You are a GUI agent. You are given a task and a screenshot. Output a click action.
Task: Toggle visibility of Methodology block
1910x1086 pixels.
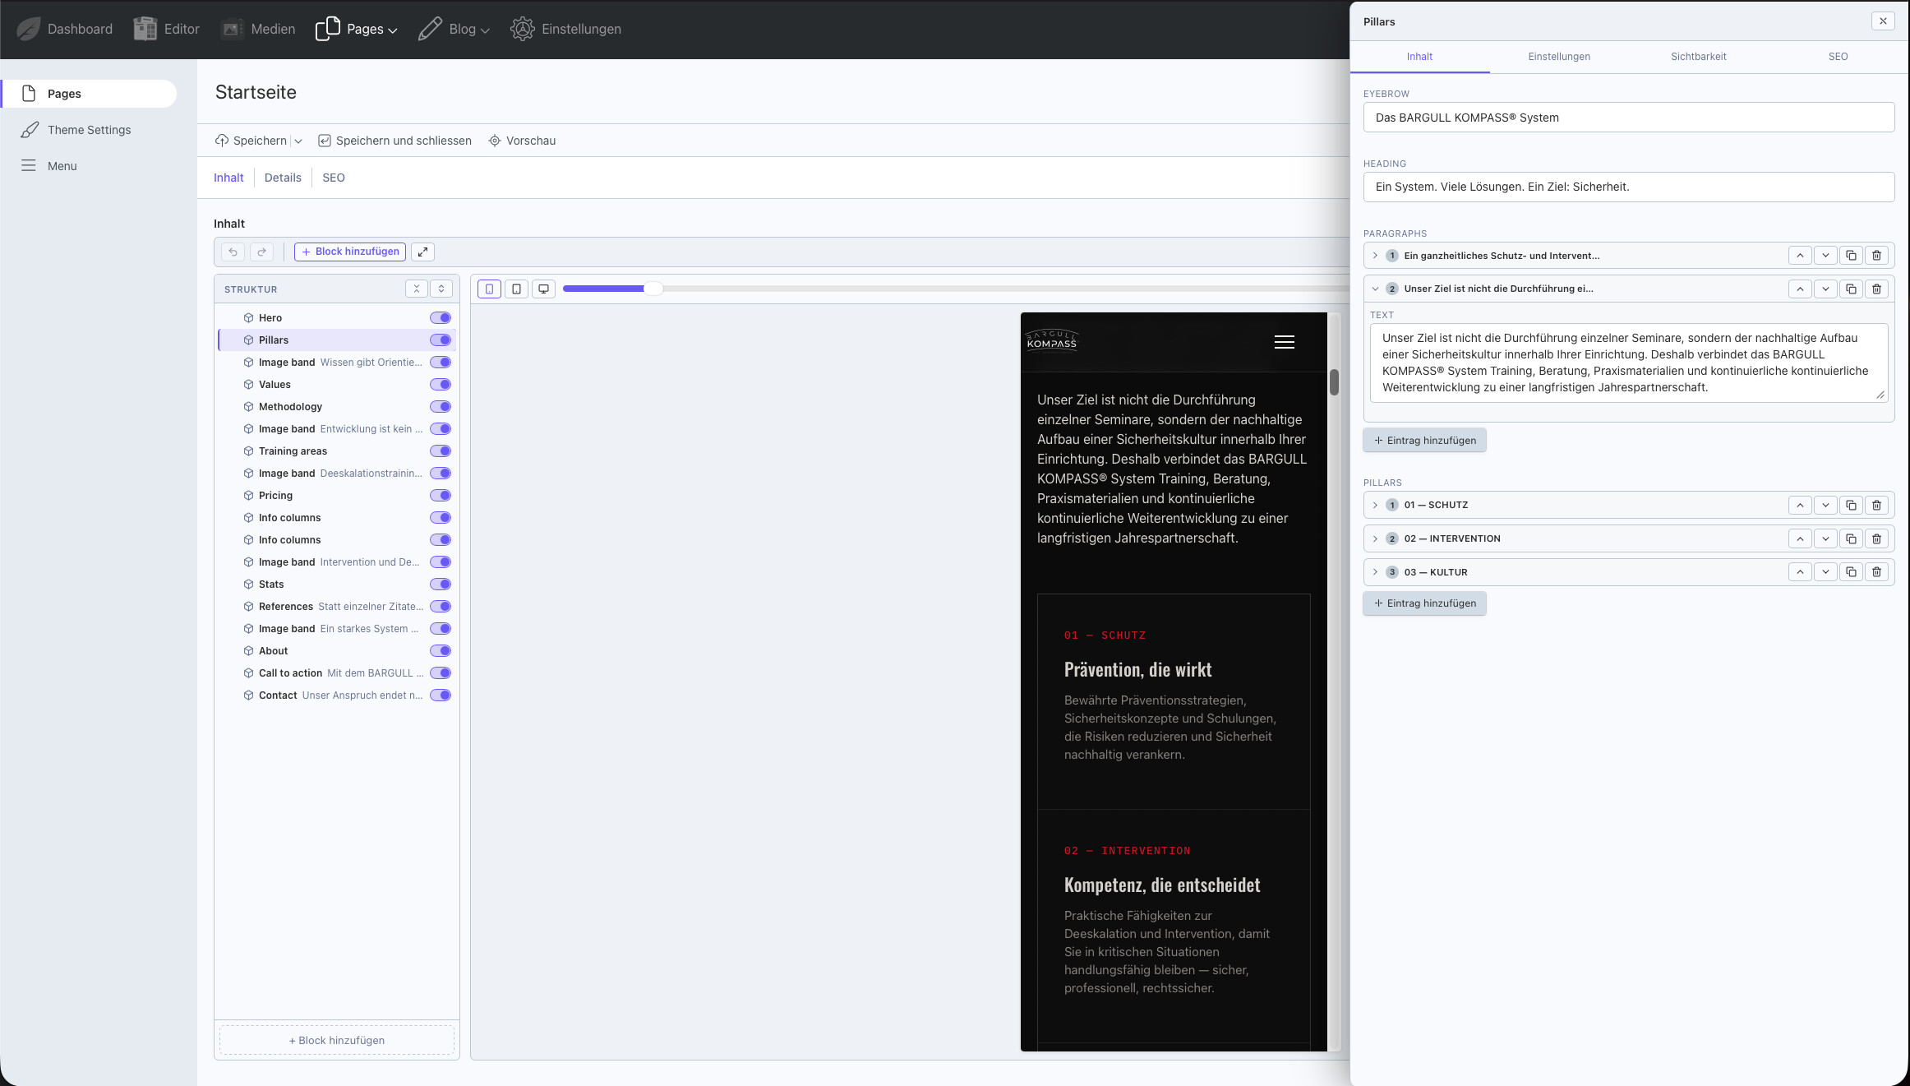(441, 407)
